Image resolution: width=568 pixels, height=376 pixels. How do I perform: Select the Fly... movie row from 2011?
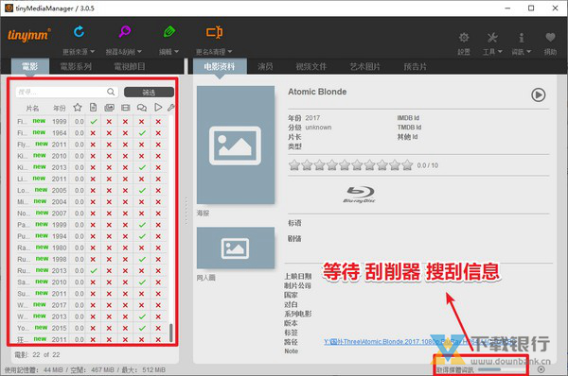point(92,145)
